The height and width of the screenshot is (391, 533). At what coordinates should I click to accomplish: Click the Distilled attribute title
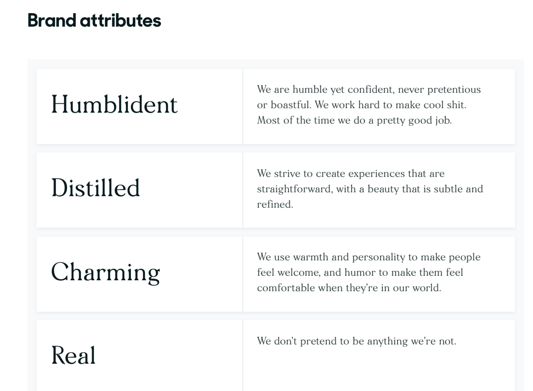95,188
